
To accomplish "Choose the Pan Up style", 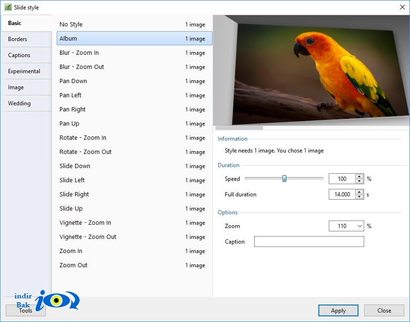I will click(x=135, y=123).
